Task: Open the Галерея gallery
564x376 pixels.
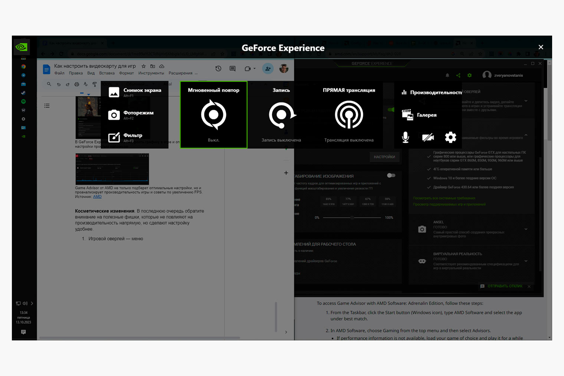Action: tap(419, 115)
